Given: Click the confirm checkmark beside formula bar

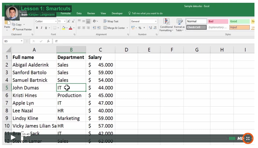Looking at the screenshot, I should [41, 41].
